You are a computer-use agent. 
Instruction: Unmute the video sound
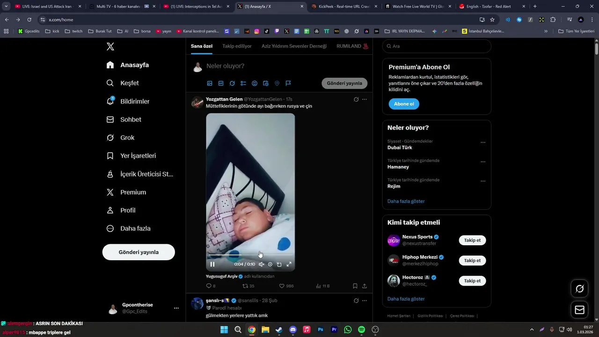(262, 264)
